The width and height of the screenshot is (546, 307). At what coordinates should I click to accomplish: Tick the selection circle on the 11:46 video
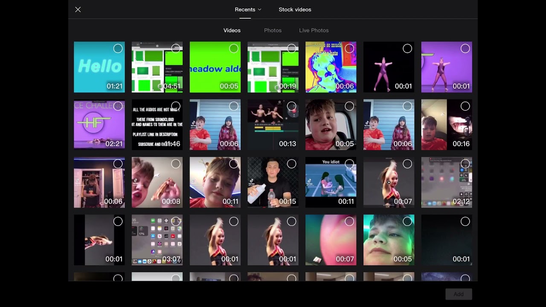click(176, 106)
